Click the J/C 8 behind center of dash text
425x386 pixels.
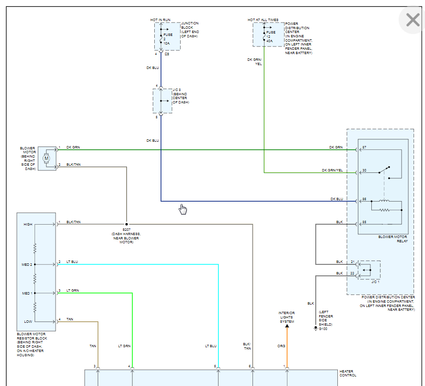pos(181,96)
